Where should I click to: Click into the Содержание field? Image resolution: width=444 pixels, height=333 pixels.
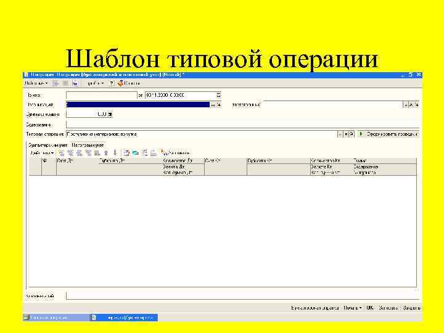click(242, 125)
